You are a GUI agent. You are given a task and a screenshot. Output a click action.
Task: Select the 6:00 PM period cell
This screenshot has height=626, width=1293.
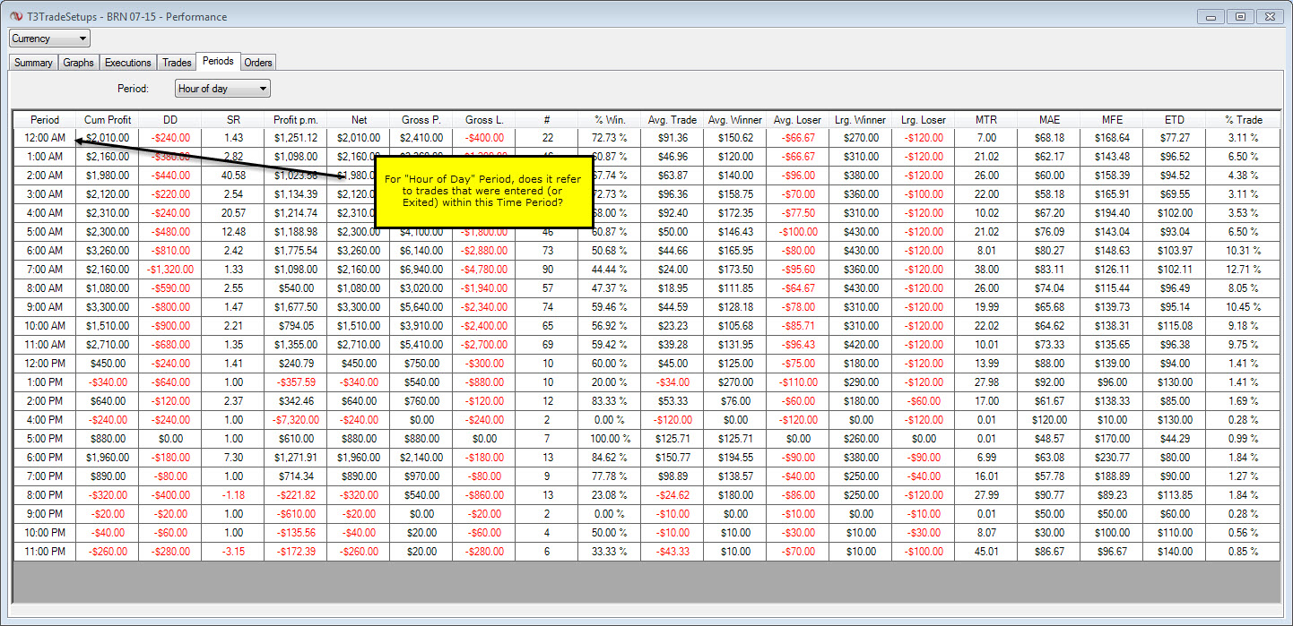45,458
